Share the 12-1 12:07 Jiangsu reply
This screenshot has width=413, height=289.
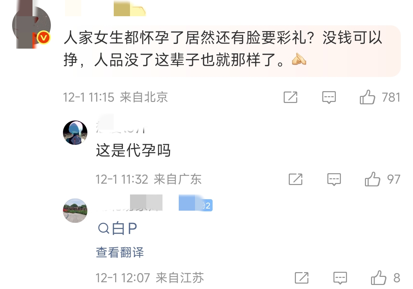point(302,278)
